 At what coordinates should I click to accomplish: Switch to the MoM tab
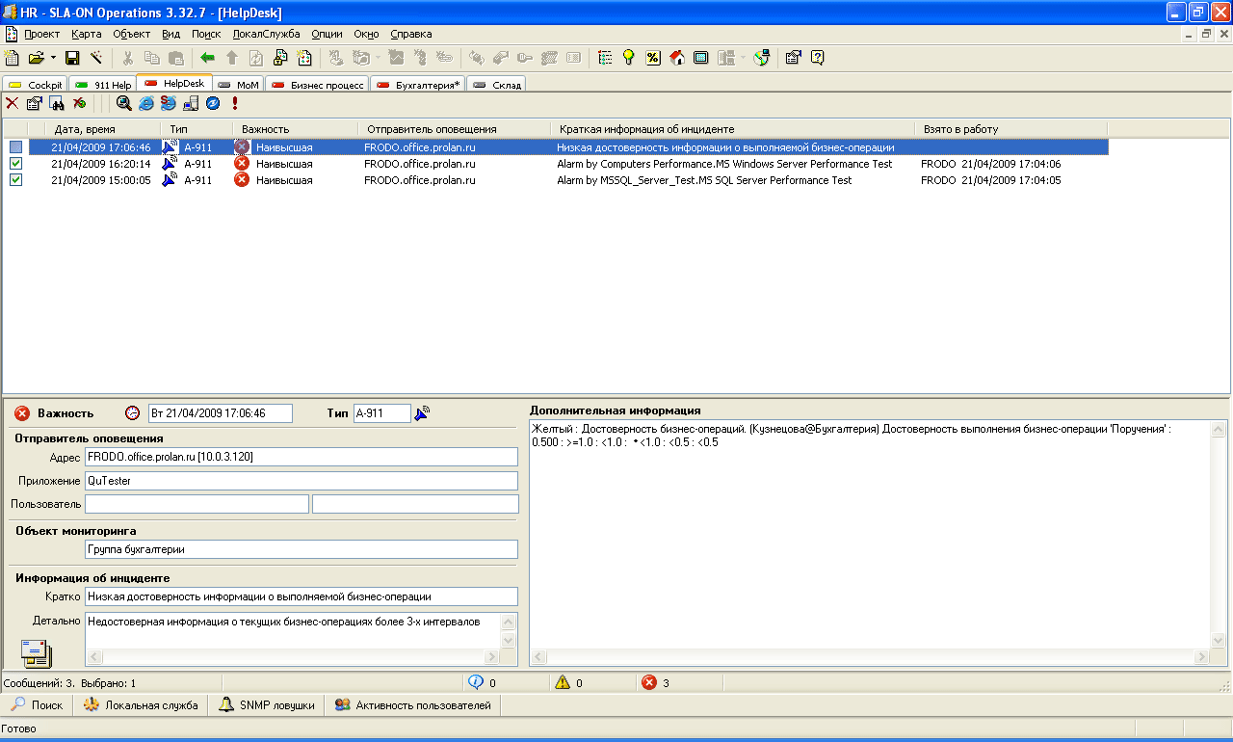tap(238, 85)
